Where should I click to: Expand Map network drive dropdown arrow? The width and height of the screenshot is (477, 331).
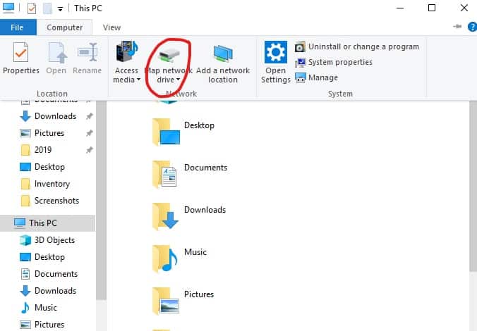coord(178,80)
